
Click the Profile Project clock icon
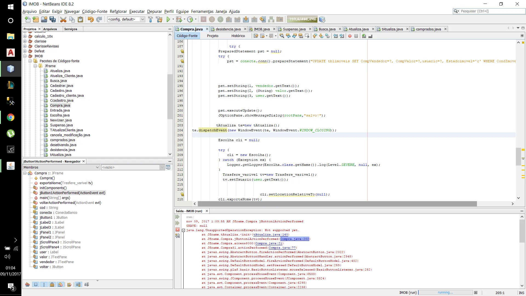tap(190, 19)
